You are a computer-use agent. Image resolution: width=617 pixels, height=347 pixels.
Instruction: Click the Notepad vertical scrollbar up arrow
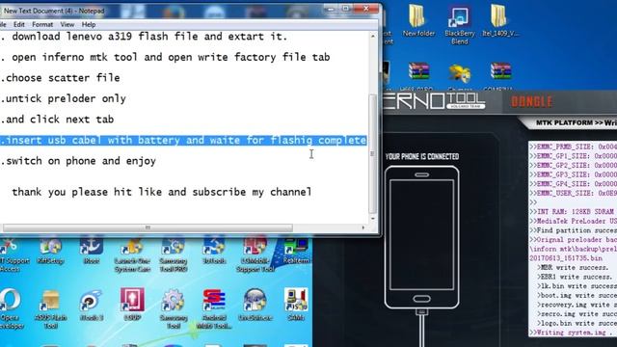coord(372,37)
